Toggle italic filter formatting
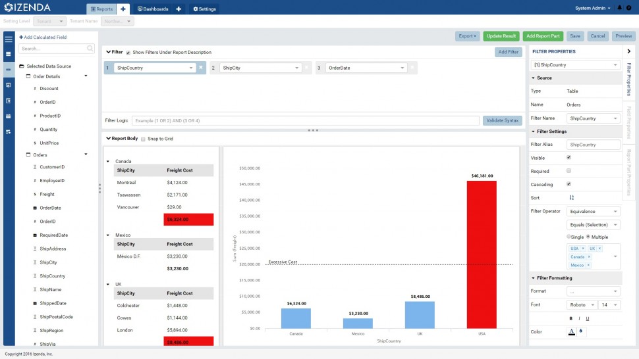This screenshot has height=359, width=639. coord(579,318)
